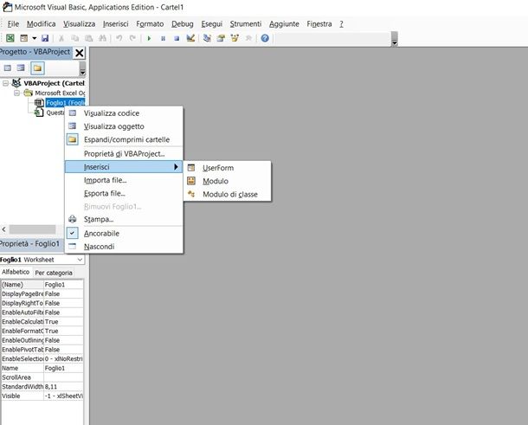
Task: Click the blue Help question mark icon
Action: tap(265, 38)
